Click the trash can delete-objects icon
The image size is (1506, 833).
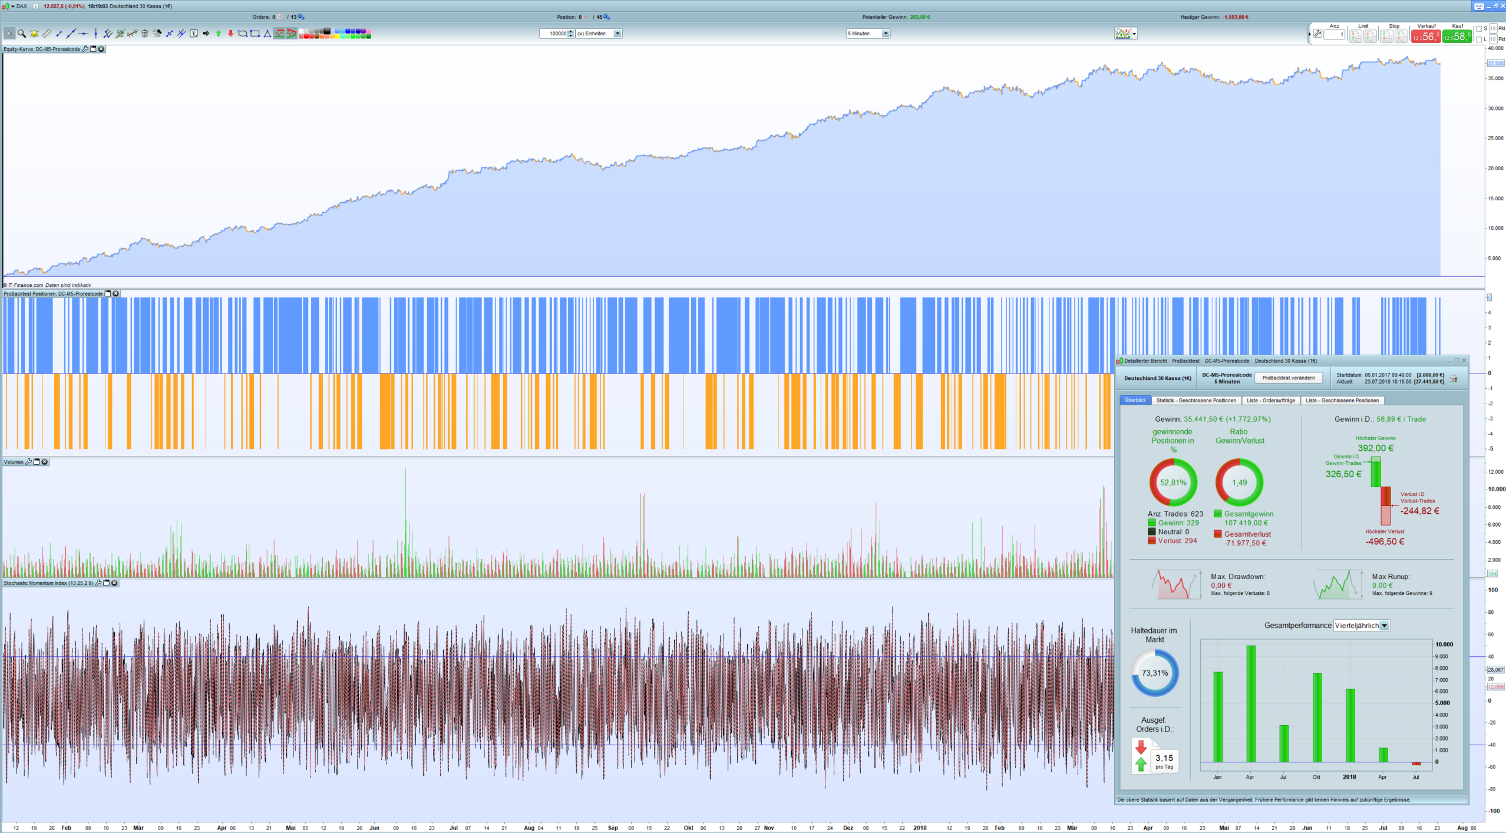click(144, 34)
